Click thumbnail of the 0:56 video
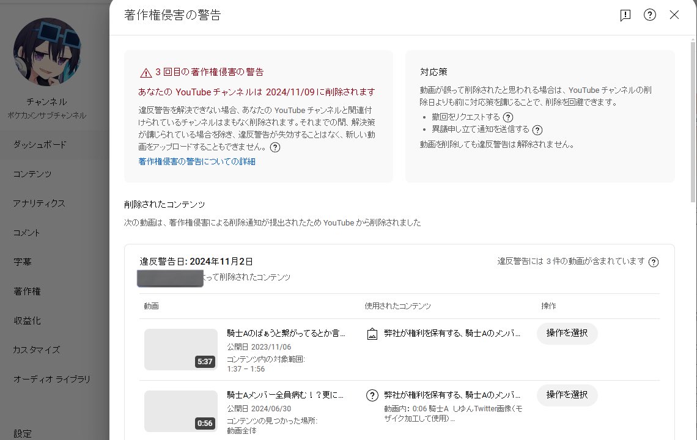This screenshot has width=697, height=440. coord(181,411)
